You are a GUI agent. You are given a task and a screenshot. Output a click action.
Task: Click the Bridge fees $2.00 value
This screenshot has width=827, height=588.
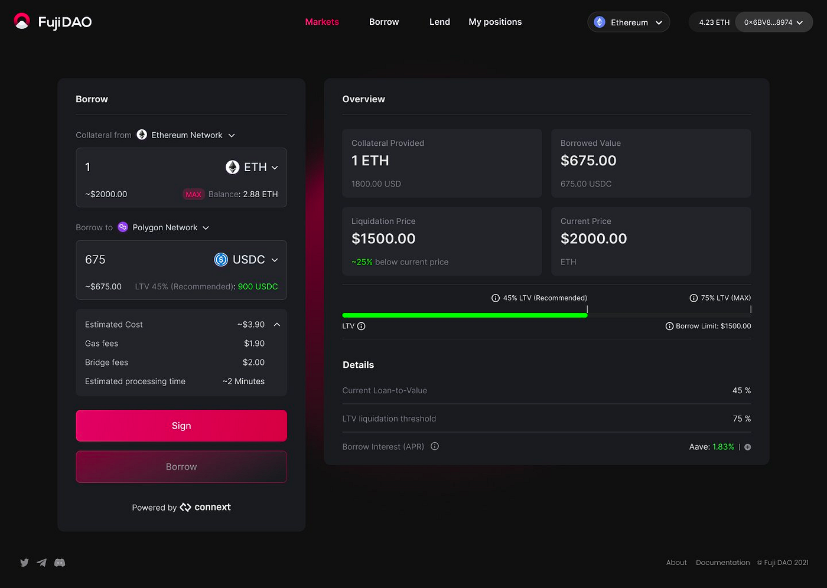253,362
